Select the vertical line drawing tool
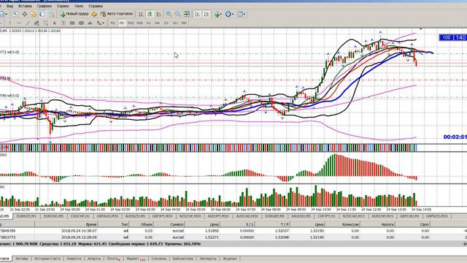Screen dimensions: 467x263 coord(9,23)
